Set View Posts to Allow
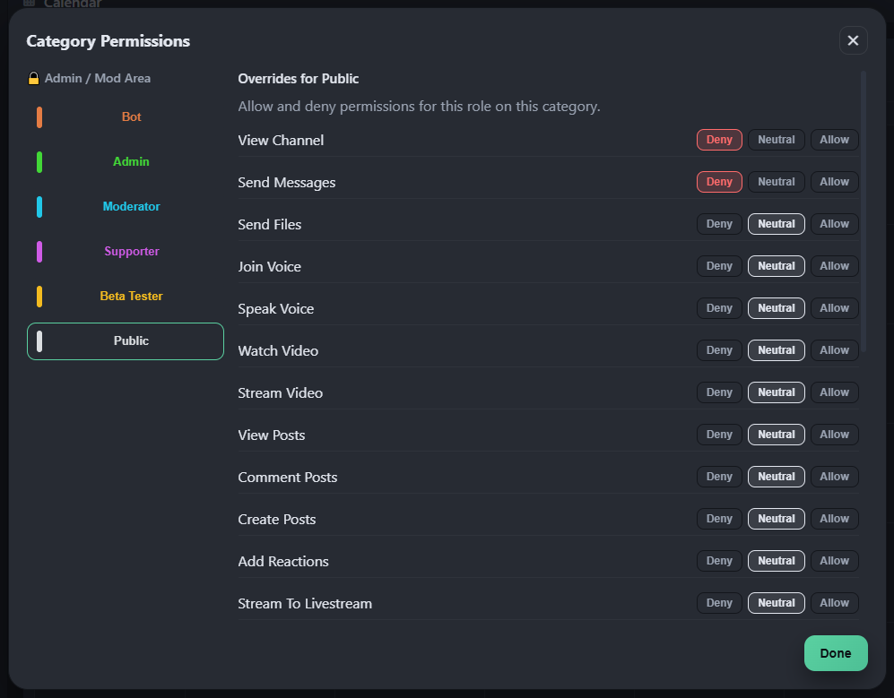 [834, 435]
